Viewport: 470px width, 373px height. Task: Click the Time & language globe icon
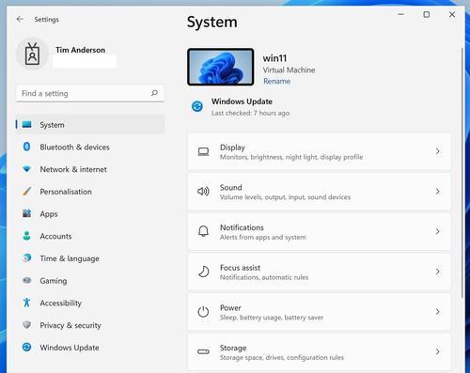27,258
